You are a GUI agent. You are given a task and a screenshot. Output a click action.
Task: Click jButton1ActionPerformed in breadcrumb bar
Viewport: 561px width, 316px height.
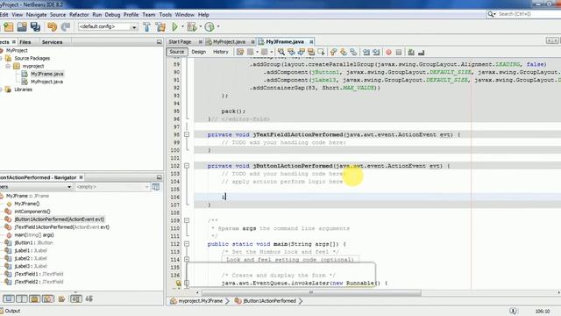pyautogui.click(x=269, y=301)
